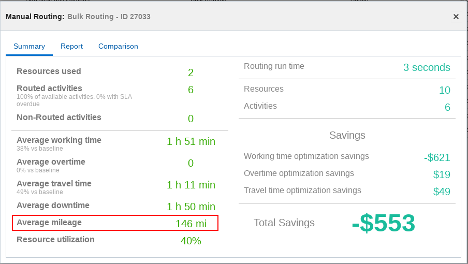Click the Resources used value
The image size is (468, 264).
pyautogui.click(x=191, y=72)
